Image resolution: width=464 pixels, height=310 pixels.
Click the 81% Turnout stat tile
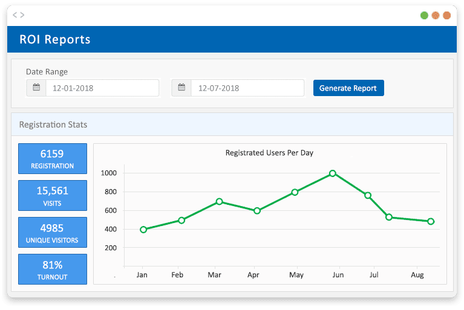click(x=53, y=270)
